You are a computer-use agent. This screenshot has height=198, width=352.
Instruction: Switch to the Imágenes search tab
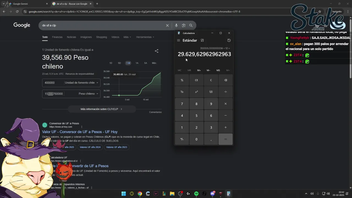pos(86,37)
